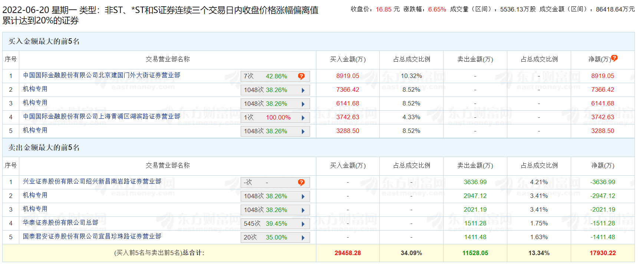Click the help icon beside the 净额(万) header
Screen dimensions: 639x264
pos(614,58)
